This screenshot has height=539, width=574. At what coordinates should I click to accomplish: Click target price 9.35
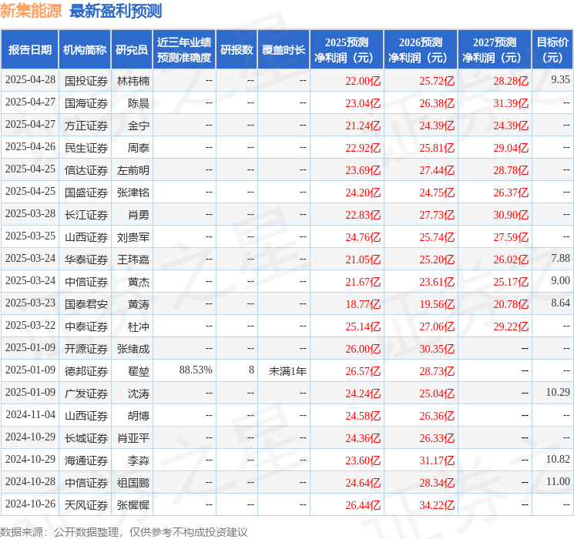click(x=560, y=80)
